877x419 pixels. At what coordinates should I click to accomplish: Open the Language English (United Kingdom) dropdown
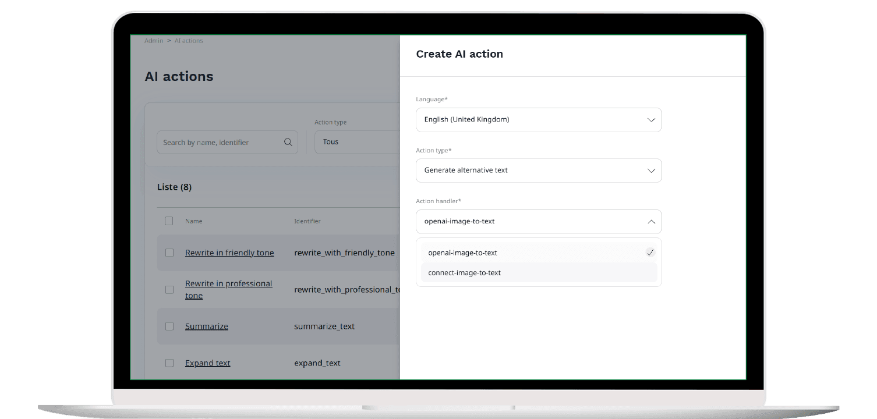tap(533, 120)
